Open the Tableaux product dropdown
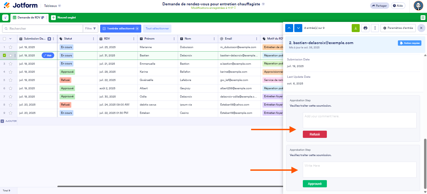Screen dimensions: 427x194 [52, 6]
